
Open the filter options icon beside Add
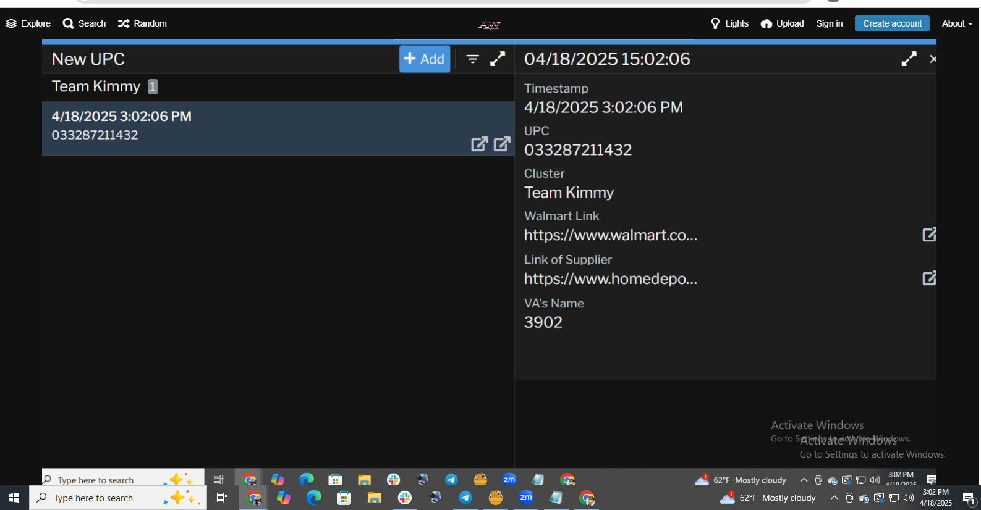(472, 59)
